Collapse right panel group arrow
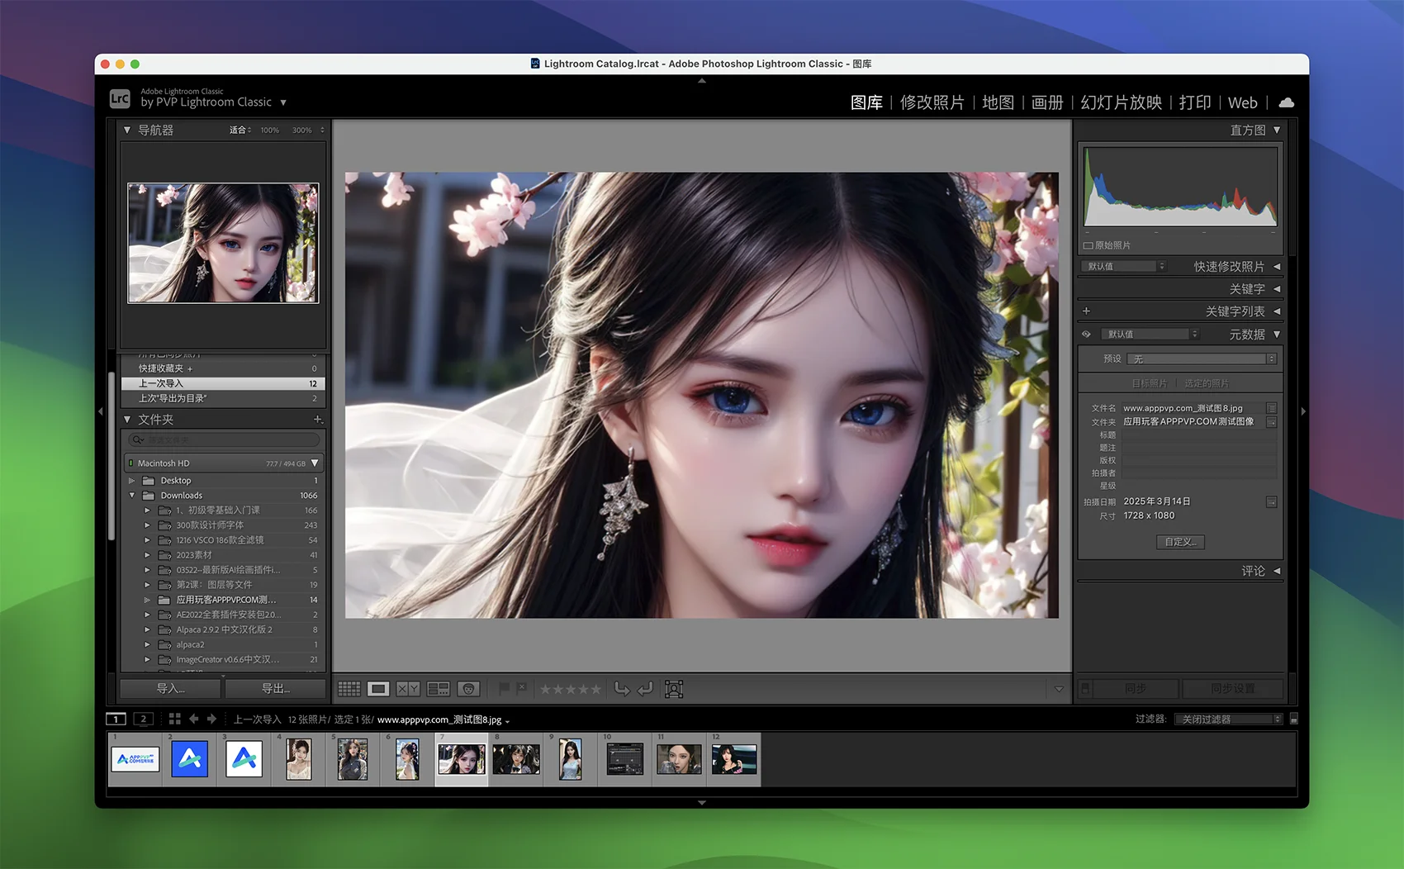1404x869 pixels. pyautogui.click(x=1303, y=411)
